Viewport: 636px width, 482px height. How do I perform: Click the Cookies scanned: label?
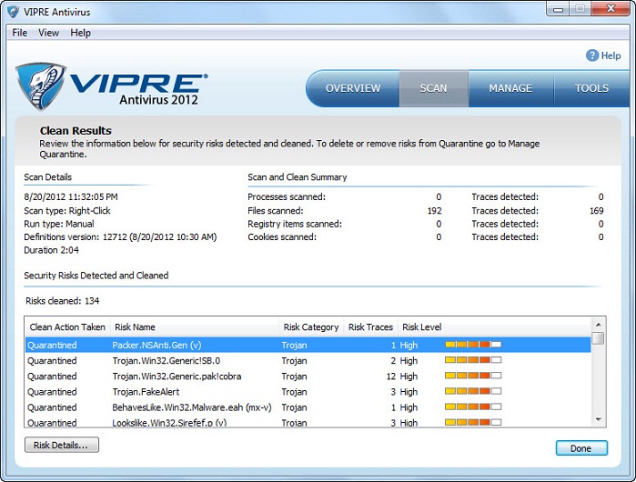coord(282,237)
